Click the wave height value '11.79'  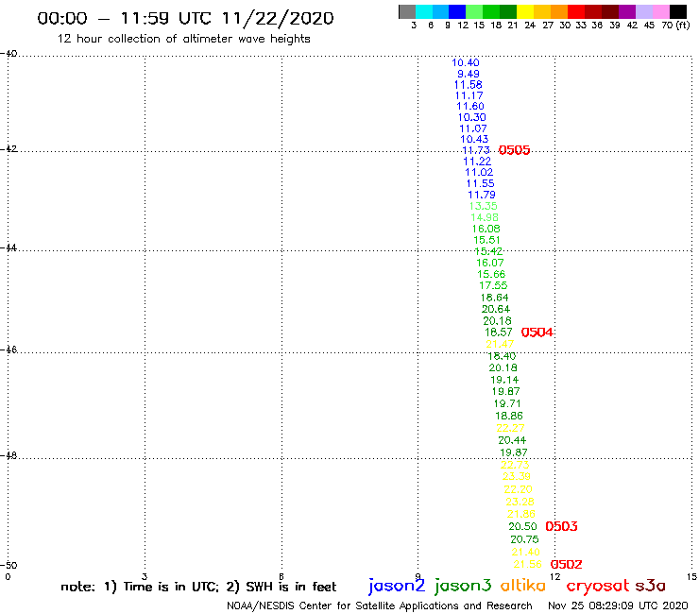[x=482, y=195]
